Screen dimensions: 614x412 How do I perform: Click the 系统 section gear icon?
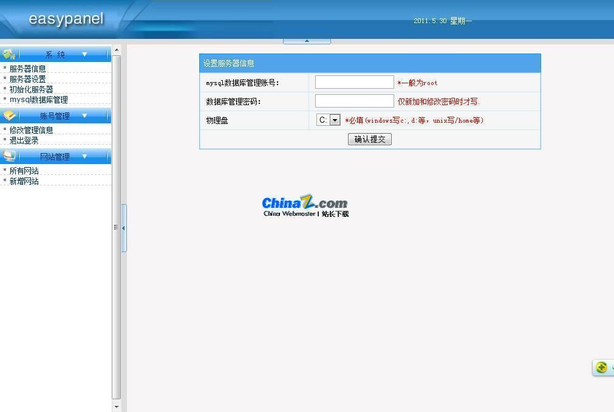pos(9,54)
